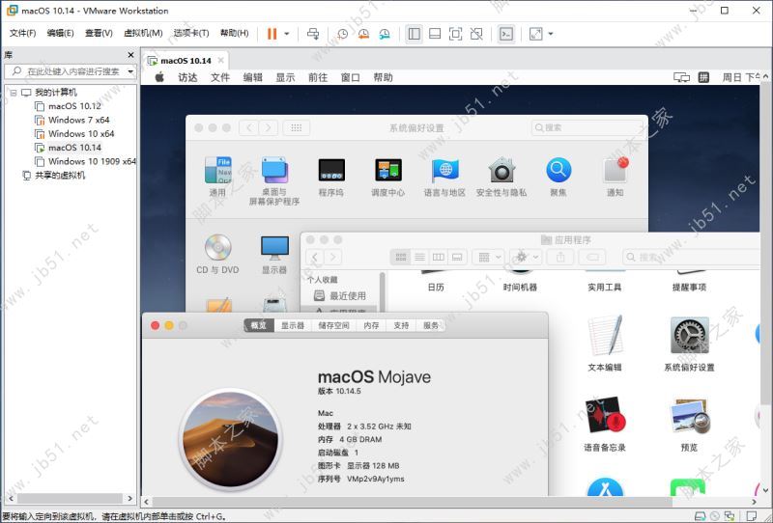Open the 帮助(H) menu
773x523 pixels.
[234, 33]
